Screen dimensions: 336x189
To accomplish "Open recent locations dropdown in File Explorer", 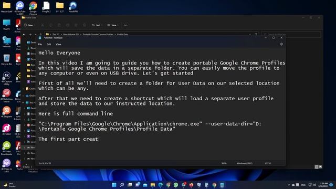I will (x=35, y=34).
